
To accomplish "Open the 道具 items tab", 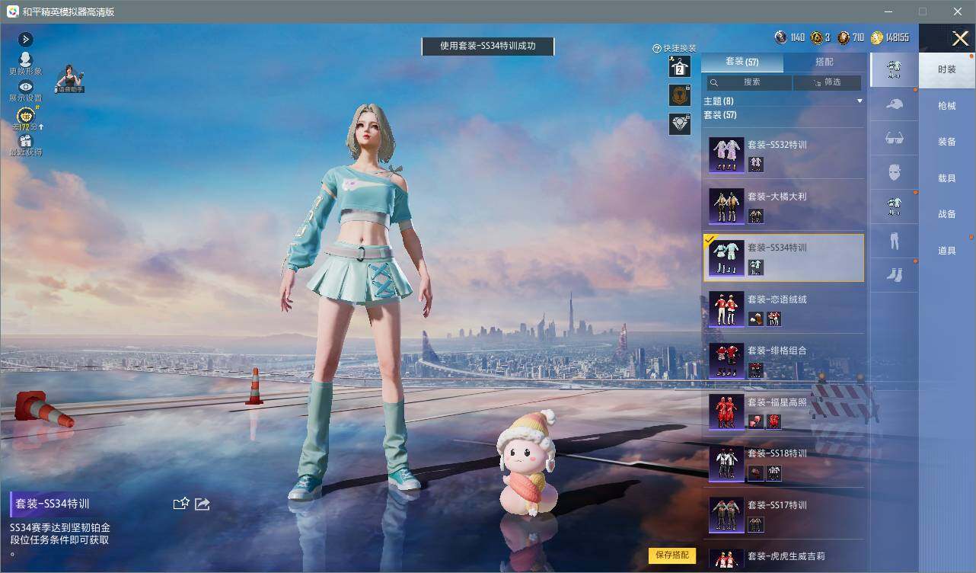I will click(x=947, y=251).
